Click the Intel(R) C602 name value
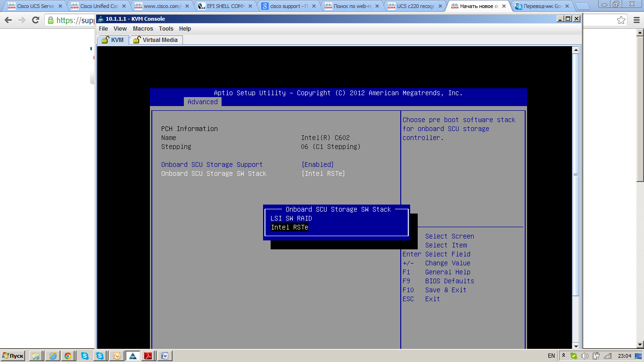644x362 pixels. [325, 138]
